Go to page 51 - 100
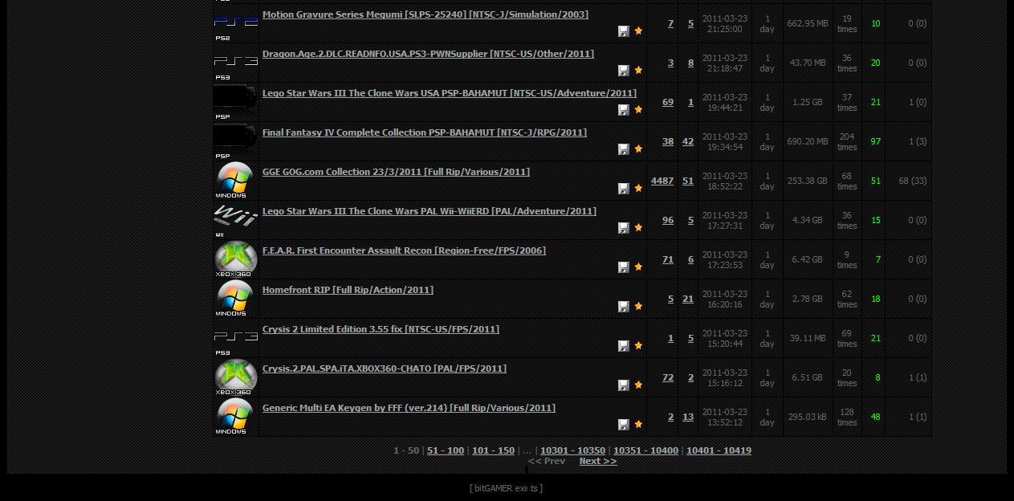The width and height of the screenshot is (1014, 501). [446, 450]
